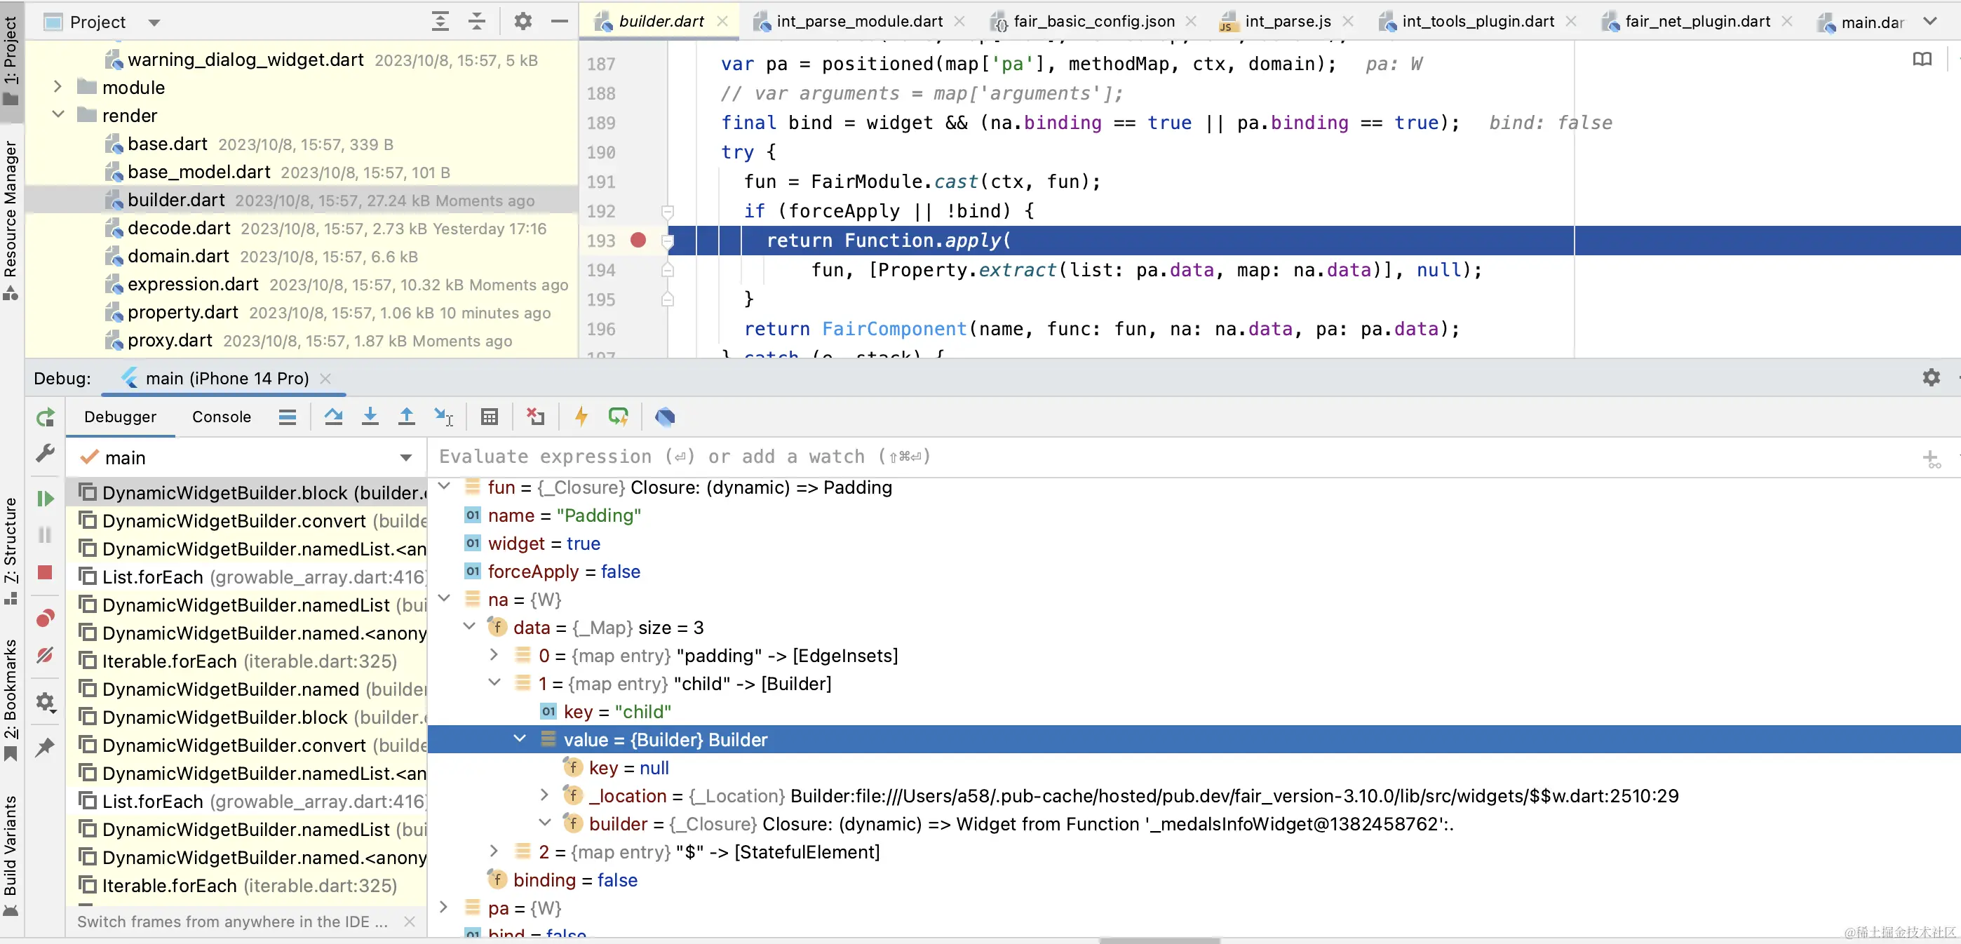Open fair_net_plugin.dart editor tab
1961x944 pixels.
coord(1697,21)
